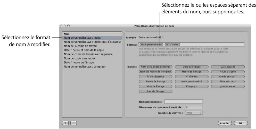256x129 pixels.
Task: Select 'Date / heure de l'image' preset
Action: 92,63
